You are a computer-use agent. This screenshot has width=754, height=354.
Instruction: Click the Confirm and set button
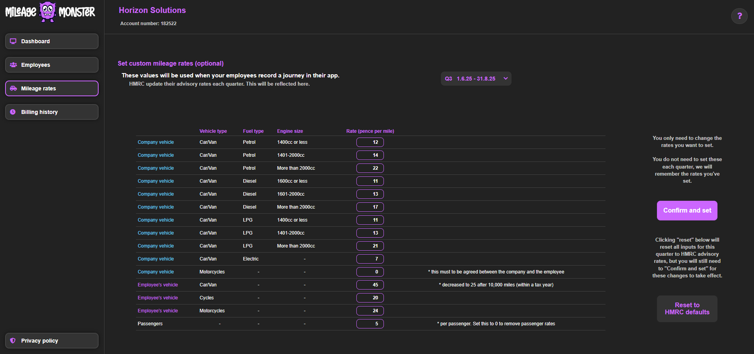687,211
